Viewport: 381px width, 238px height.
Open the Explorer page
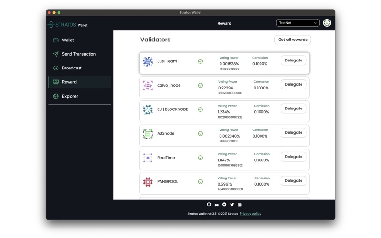pyautogui.click(x=80, y=96)
